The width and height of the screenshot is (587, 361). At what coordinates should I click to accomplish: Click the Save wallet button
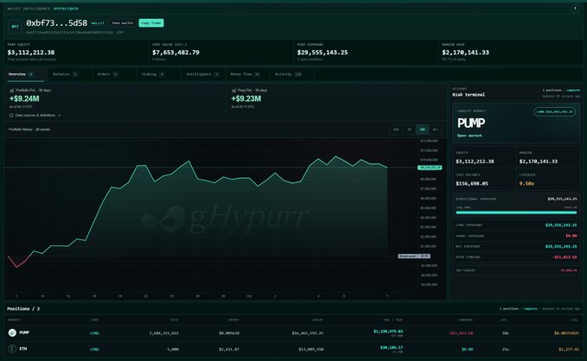(123, 22)
